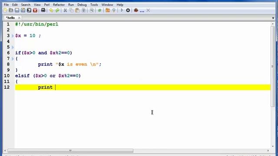This screenshot has width=278, height=156.
Task: Click the toolbar icon right of Paste
Action: [84, 10]
